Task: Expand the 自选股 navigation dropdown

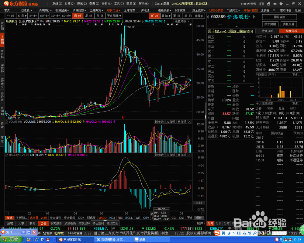Action: click(26, 10)
